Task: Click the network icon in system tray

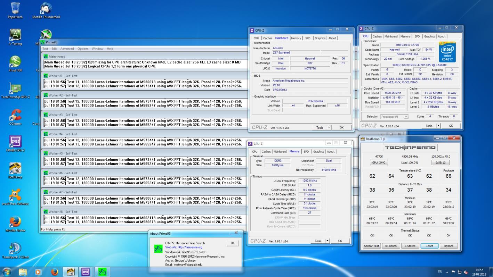Action: tap(460, 272)
